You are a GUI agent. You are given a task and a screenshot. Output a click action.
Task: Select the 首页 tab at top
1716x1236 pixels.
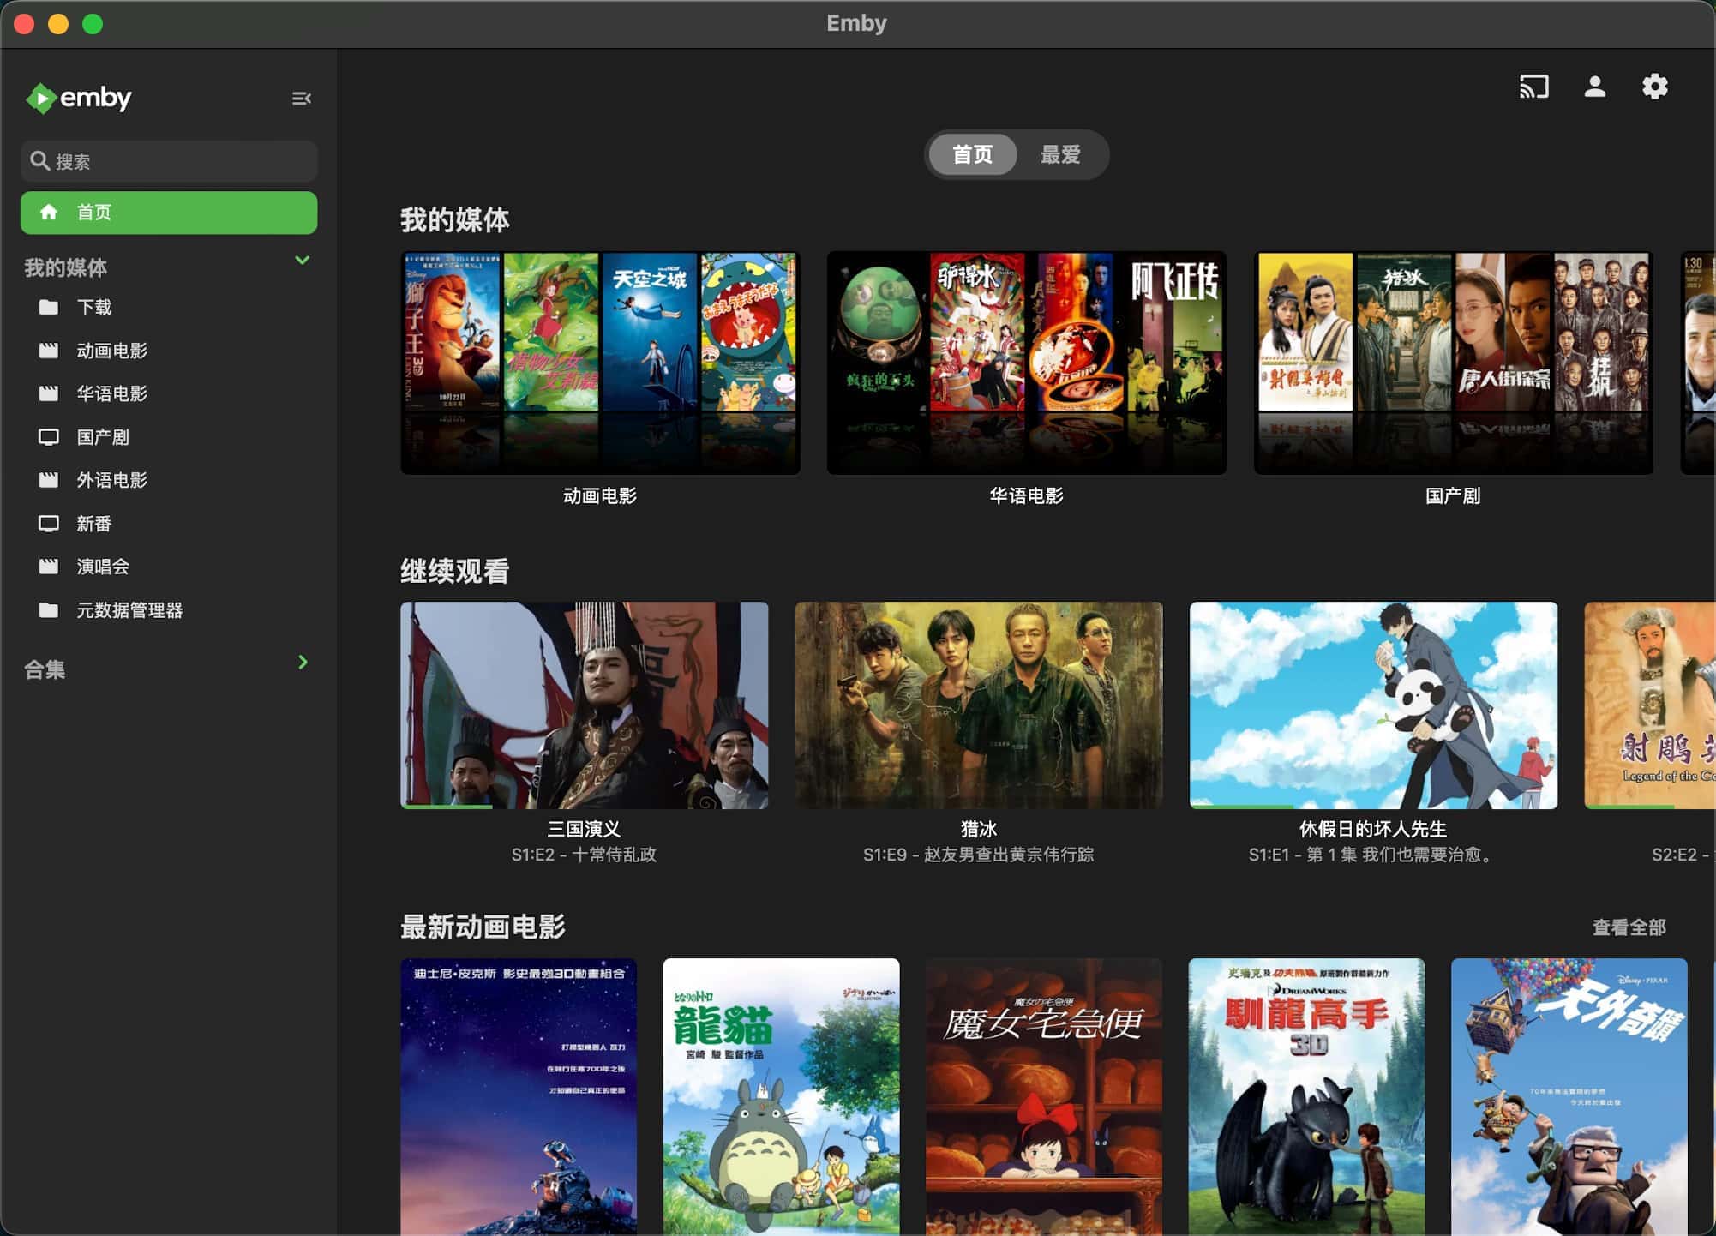(x=972, y=155)
